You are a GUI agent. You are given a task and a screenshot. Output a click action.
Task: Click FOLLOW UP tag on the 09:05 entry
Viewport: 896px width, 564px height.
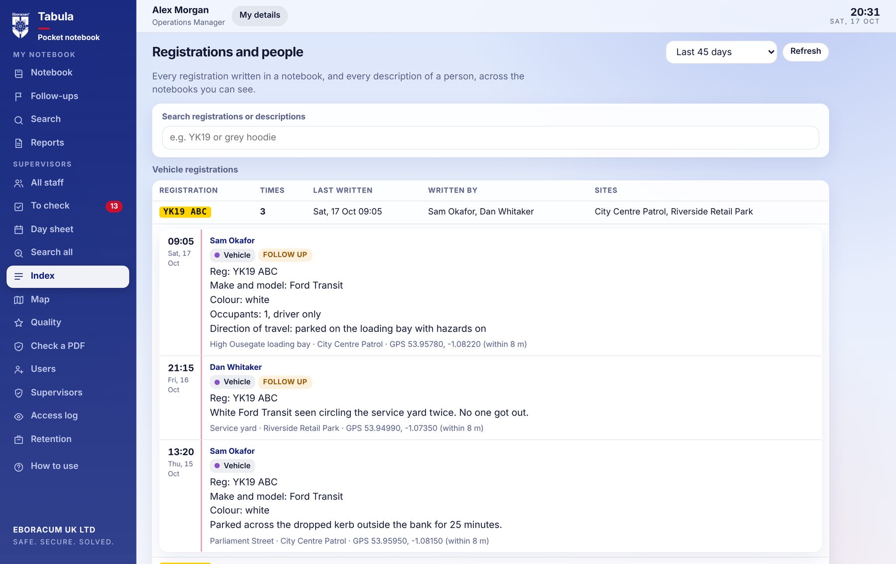coord(285,255)
